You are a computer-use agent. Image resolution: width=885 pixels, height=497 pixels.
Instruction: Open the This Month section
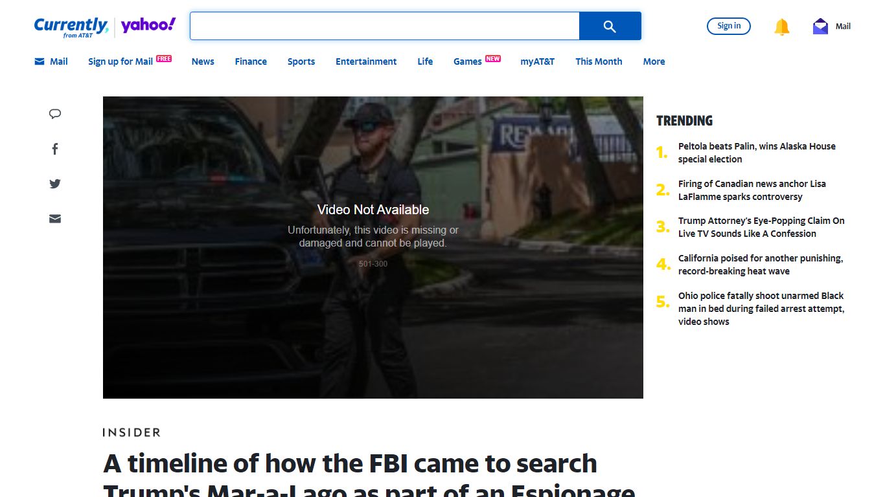tap(599, 61)
